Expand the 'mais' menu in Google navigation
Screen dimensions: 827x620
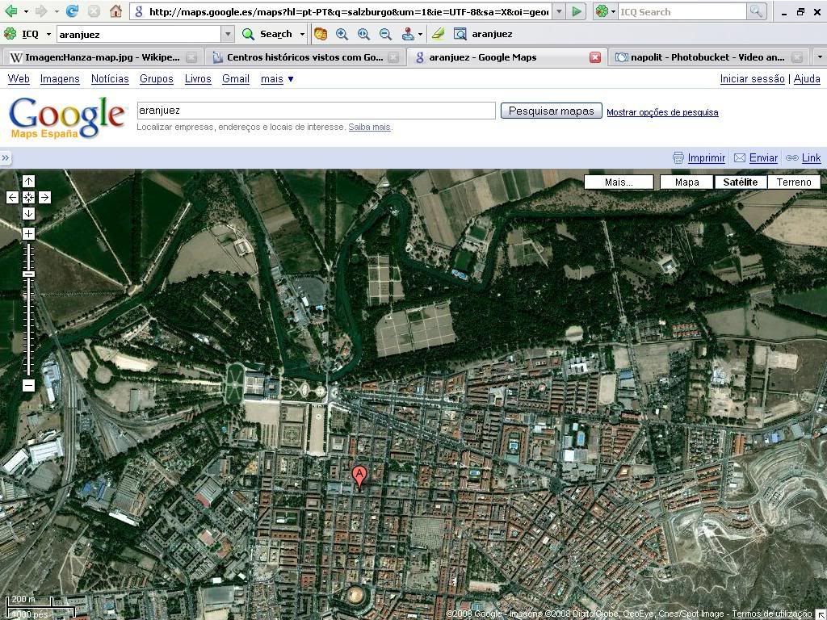click(x=277, y=78)
